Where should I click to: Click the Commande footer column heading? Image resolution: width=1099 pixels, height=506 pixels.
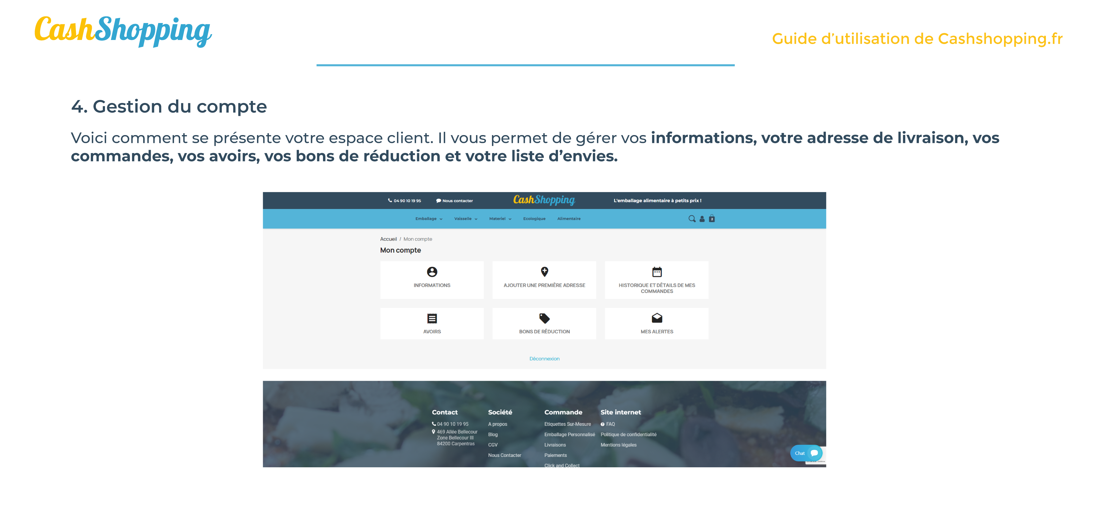pos(563,412)
